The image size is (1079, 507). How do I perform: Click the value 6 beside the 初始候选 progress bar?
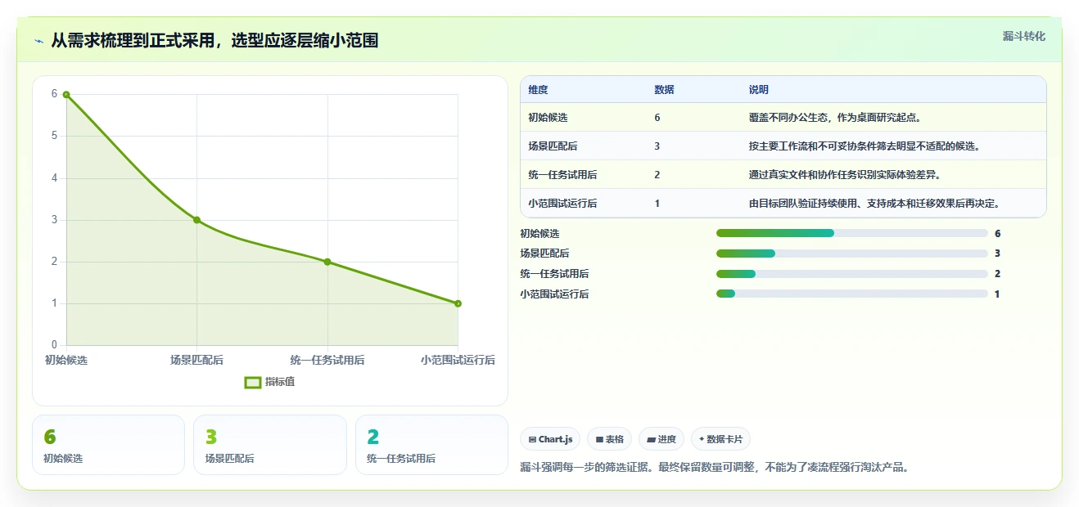point(997,233)
